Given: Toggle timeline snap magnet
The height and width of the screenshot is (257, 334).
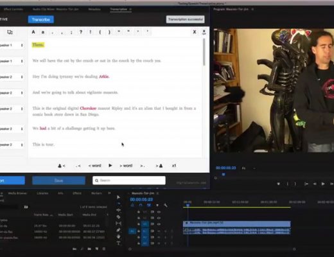Looking at the screenshot, I should coord(141,205).
